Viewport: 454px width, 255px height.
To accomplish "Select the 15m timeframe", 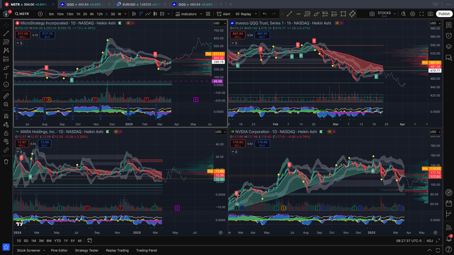I will click(70, 14).
